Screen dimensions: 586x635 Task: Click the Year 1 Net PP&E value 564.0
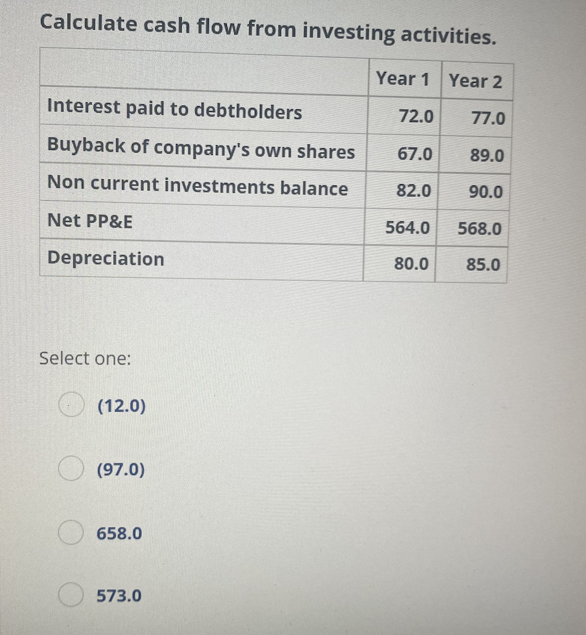[407, 228]
